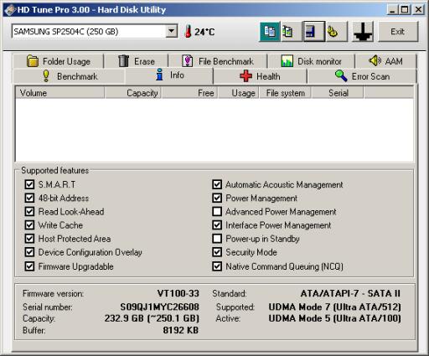Toggle the 48-bit Address checkbox
This screenshot has height=356, width=429.
tap(29, 198)
